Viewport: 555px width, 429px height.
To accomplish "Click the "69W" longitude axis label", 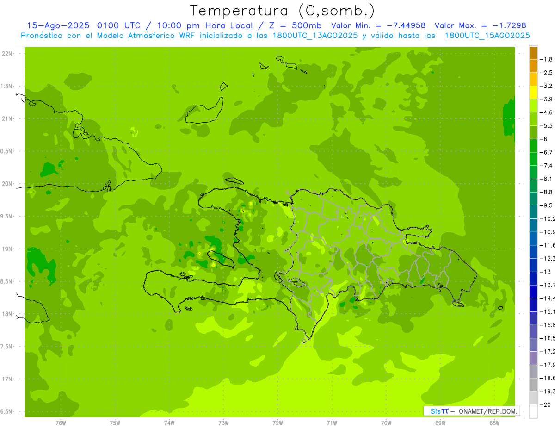I will [x=440, y=423].
